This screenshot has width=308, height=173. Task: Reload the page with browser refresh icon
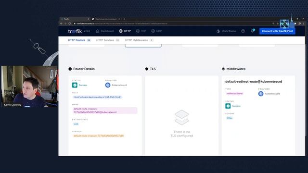click(x=69, y=24)
